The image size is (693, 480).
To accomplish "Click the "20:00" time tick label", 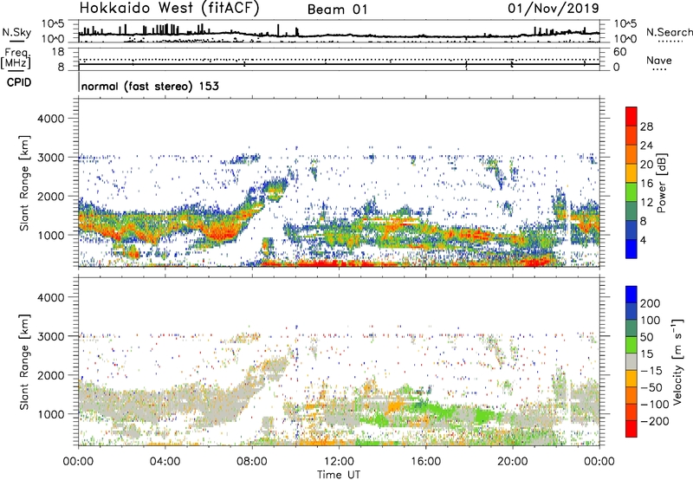I will (512, 462).
